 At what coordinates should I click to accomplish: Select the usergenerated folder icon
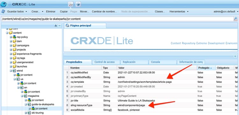[14, 62]
